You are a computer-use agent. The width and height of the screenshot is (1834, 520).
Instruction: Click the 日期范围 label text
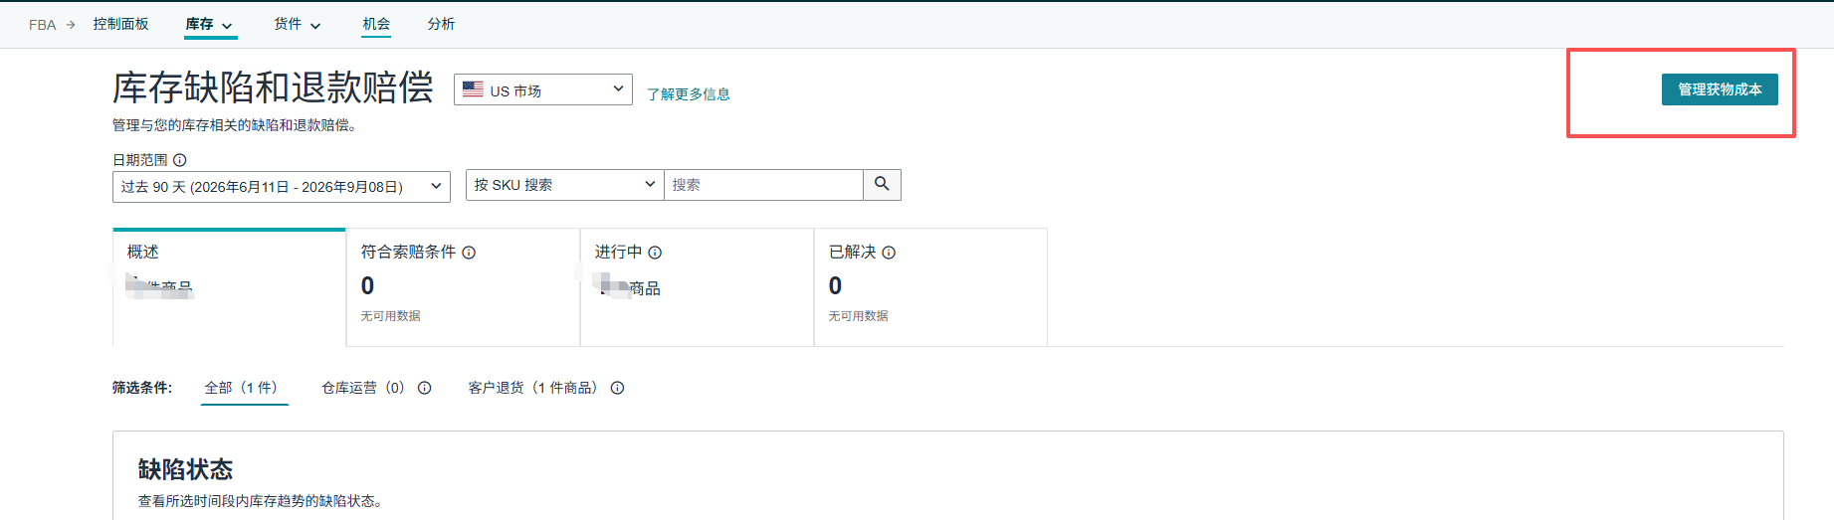tap(140, 160)
